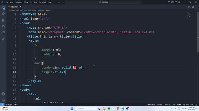Screen dimensions: 199x111
Task: Click the unsaved dot on index.html tab
Action: coord(20,7)
